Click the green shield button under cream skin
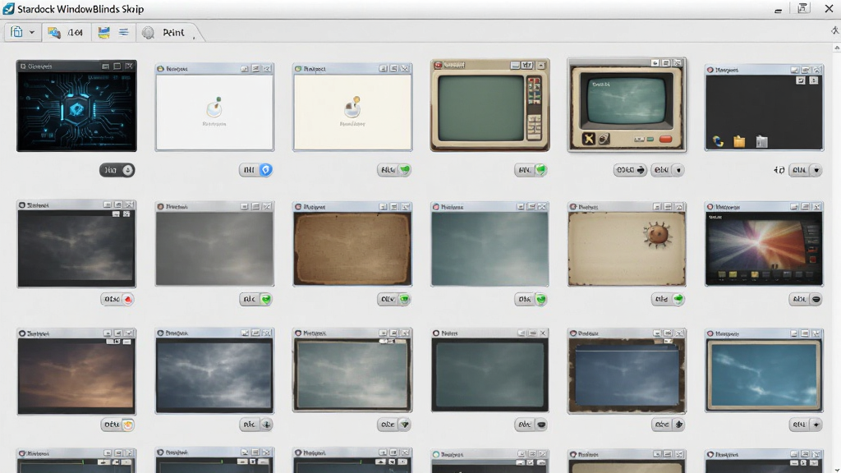This screenshot has height=473, width=841. click(394, 170)
